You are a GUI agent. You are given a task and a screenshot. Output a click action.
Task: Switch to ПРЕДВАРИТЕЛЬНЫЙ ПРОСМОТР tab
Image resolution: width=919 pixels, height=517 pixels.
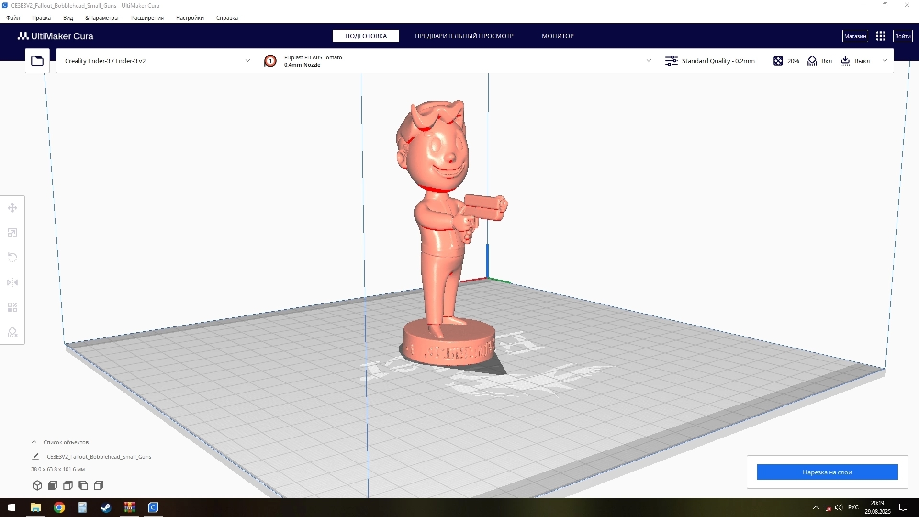tap(464, 36)
